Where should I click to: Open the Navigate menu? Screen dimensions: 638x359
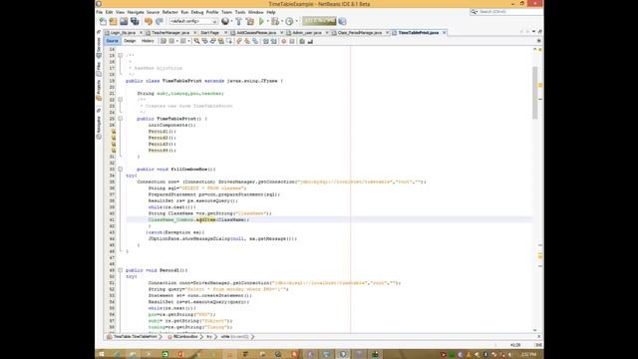pyautogui.click(x=136, y=12)
